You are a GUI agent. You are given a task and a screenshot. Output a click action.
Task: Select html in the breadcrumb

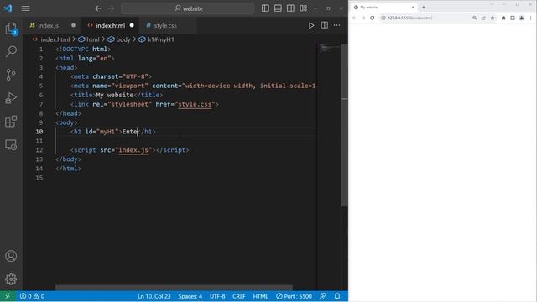93,39
